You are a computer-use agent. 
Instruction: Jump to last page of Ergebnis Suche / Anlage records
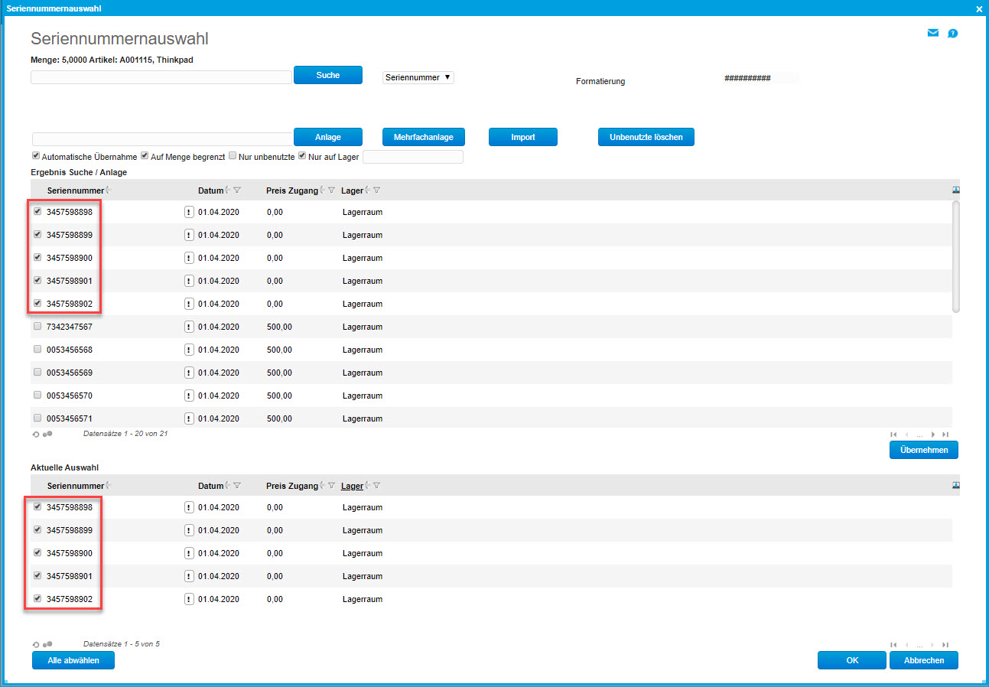coord(946,435)
